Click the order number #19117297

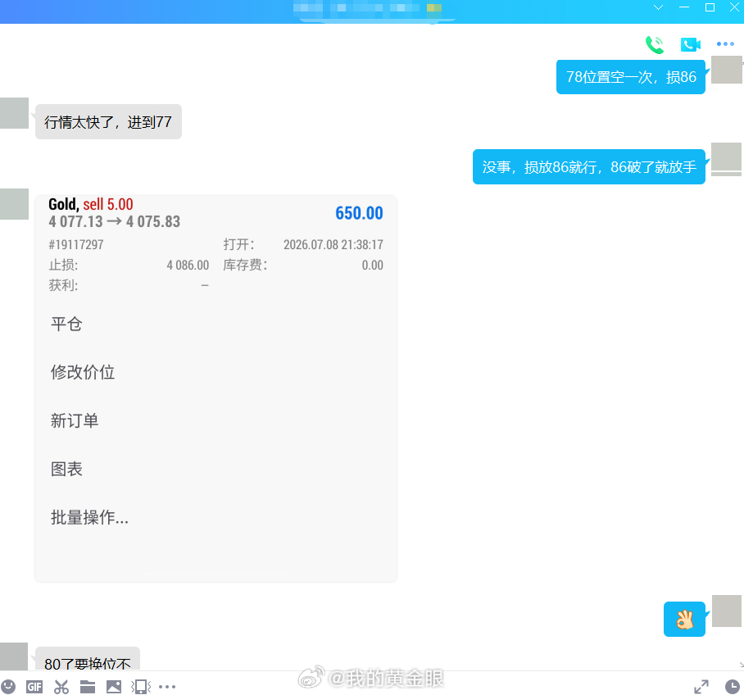pyautogui.click(x=76, y=244)
